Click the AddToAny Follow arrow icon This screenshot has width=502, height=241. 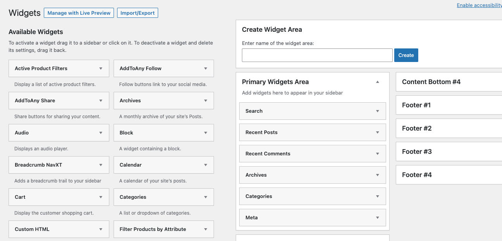205,69
